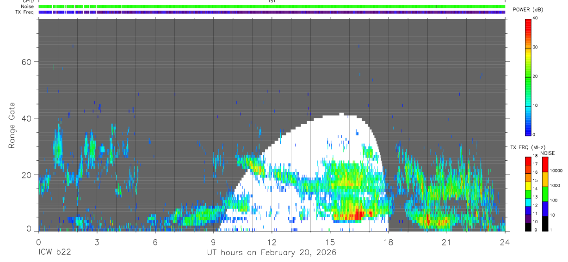Click the '40' label on Power colorbar

pyautogui.click(x=536, y=18)
